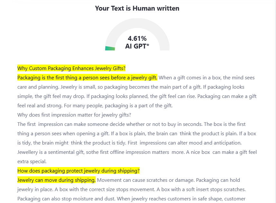The height and width of the screenshot is (203, 276).
Task: Click the 'AI GPT*' label under the percentage
Action: [137, 46]
